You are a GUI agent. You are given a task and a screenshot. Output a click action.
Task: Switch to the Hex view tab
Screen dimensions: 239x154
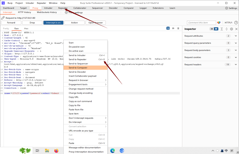(26, 28)
